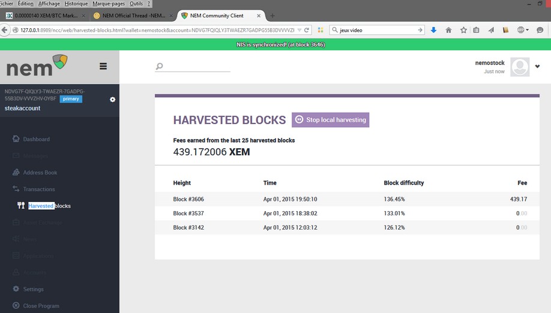Open the Marque-pages menu
The height and width of the screenshot is (313, 551).
pyautogui.click(x=109, y=4)
